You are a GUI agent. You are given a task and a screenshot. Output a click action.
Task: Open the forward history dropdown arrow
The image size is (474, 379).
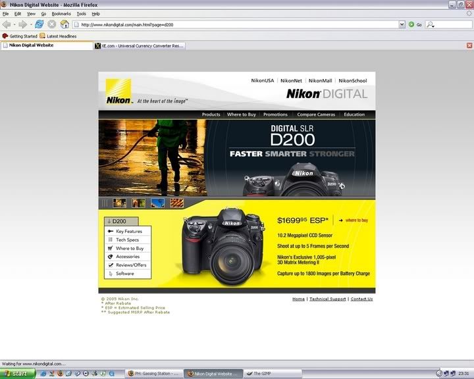coord(30,24)
